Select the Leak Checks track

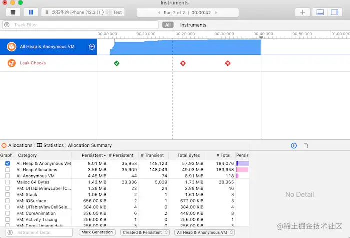tap(48, 63)
